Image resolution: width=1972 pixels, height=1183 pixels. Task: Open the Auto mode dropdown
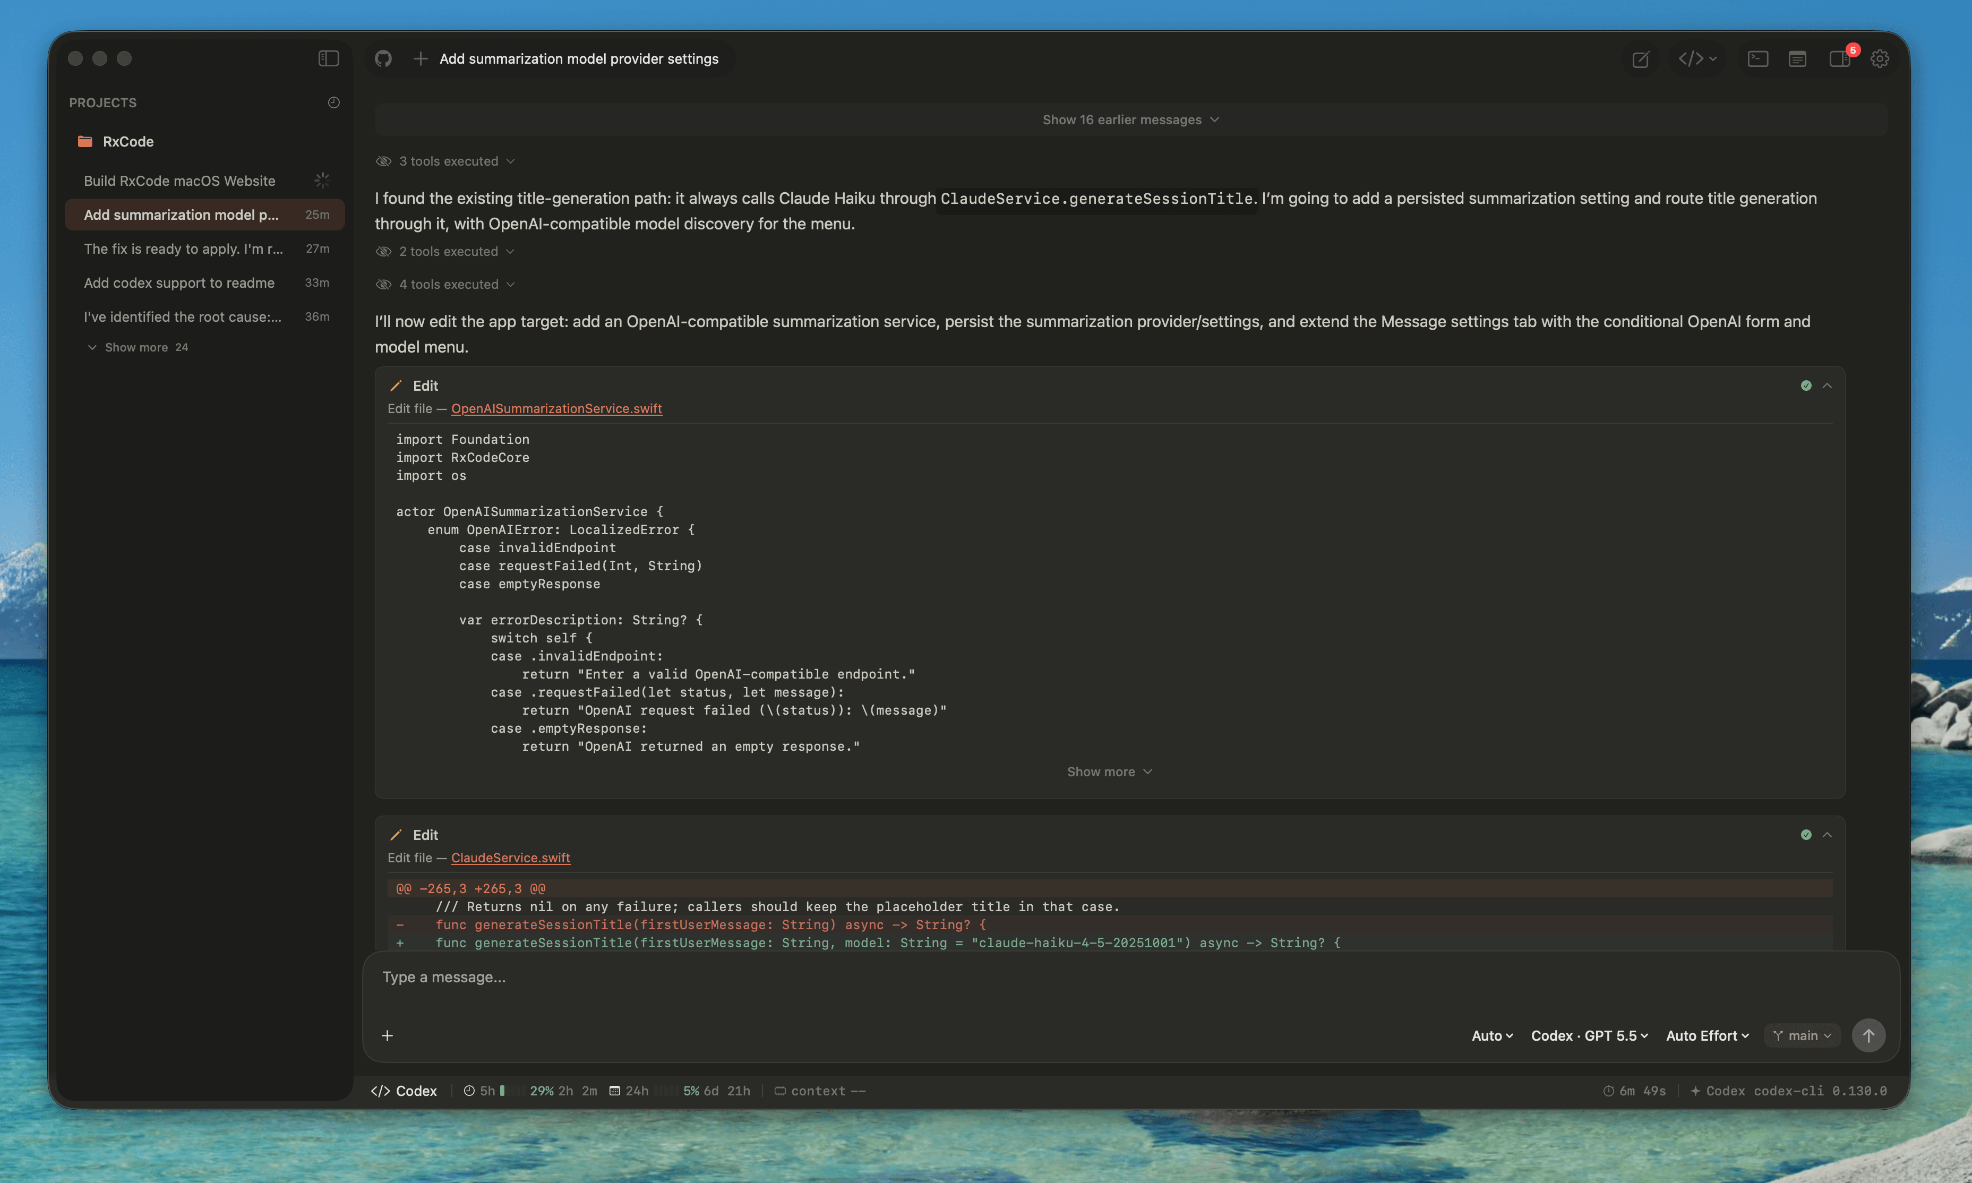tap(1492, 1035)
